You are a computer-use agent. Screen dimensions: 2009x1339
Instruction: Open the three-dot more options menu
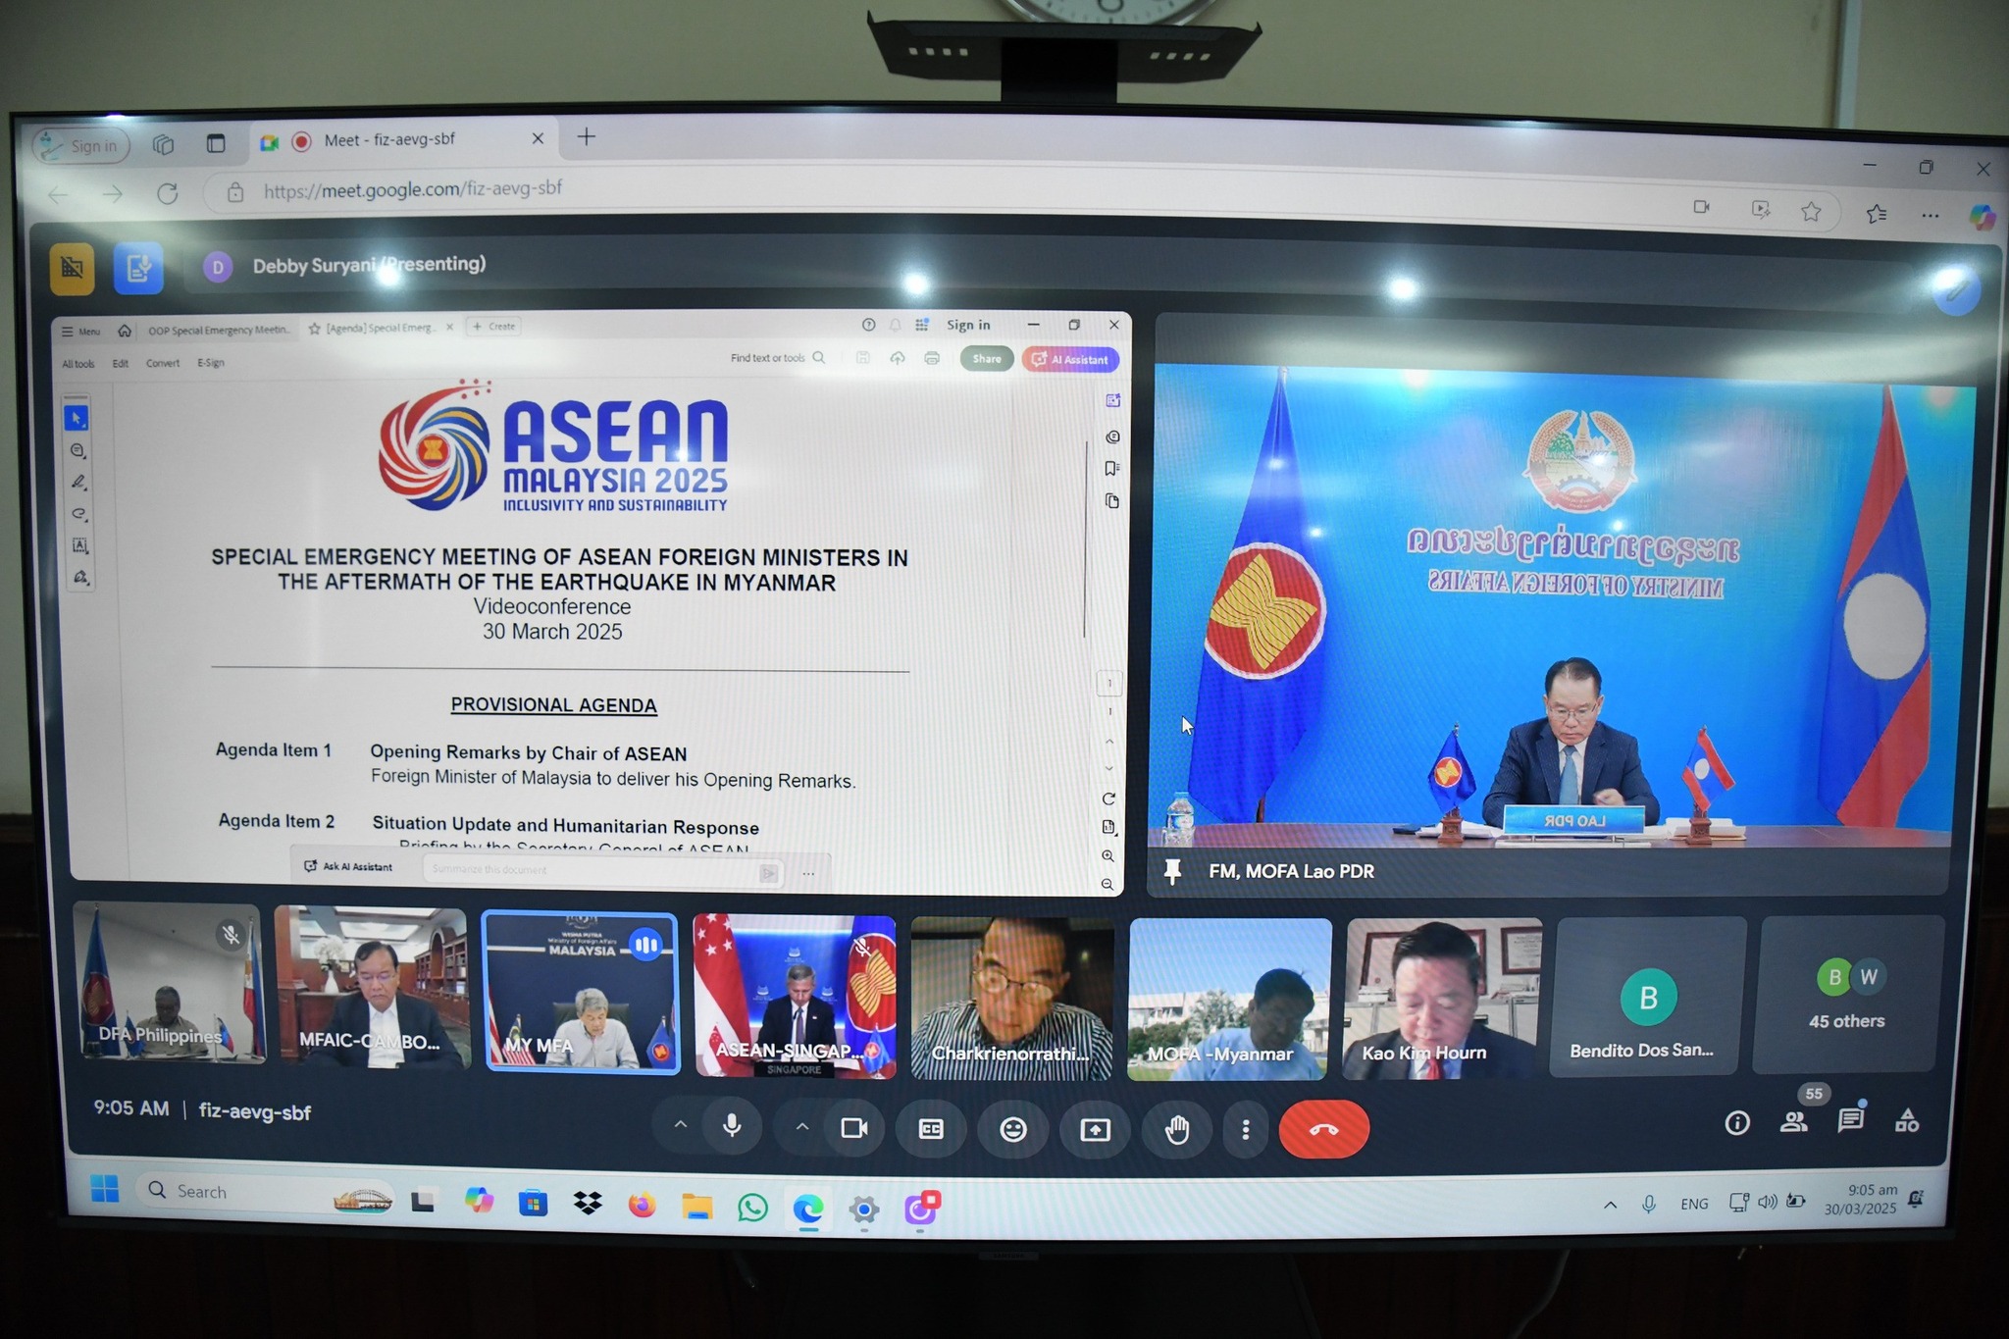1246,1130
